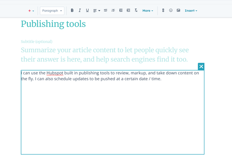Insert an image with image icon

pos(178,10)
